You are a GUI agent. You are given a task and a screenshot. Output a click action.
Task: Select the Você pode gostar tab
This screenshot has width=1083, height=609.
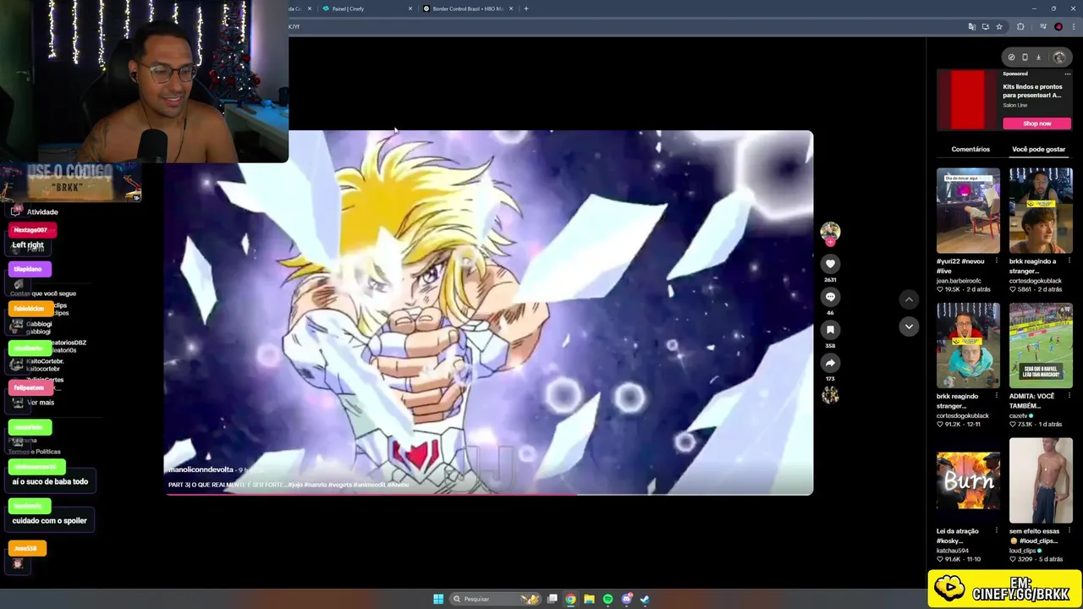coord(1038,149)
